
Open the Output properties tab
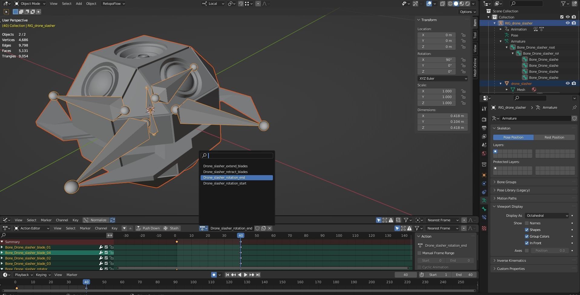pyautogui.click(x=484, y=128)
